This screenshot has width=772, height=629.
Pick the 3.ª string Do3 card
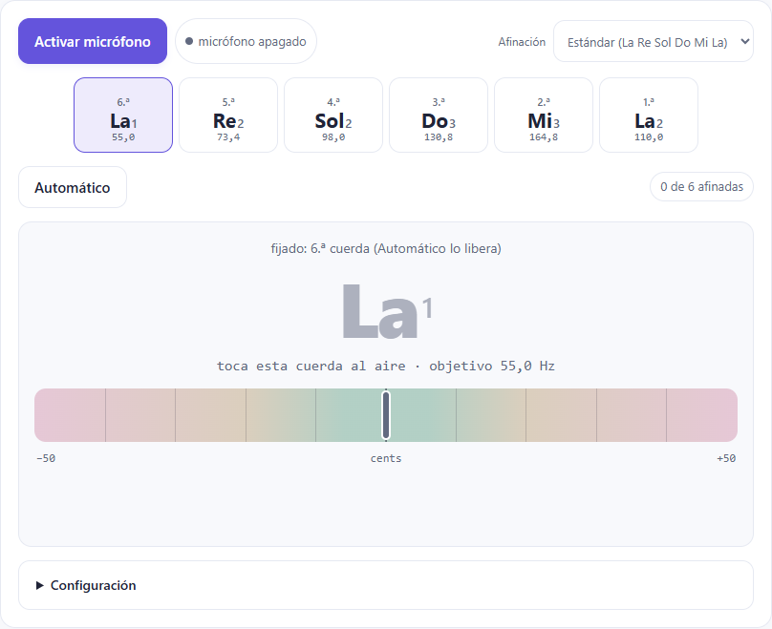coord(439,115)
